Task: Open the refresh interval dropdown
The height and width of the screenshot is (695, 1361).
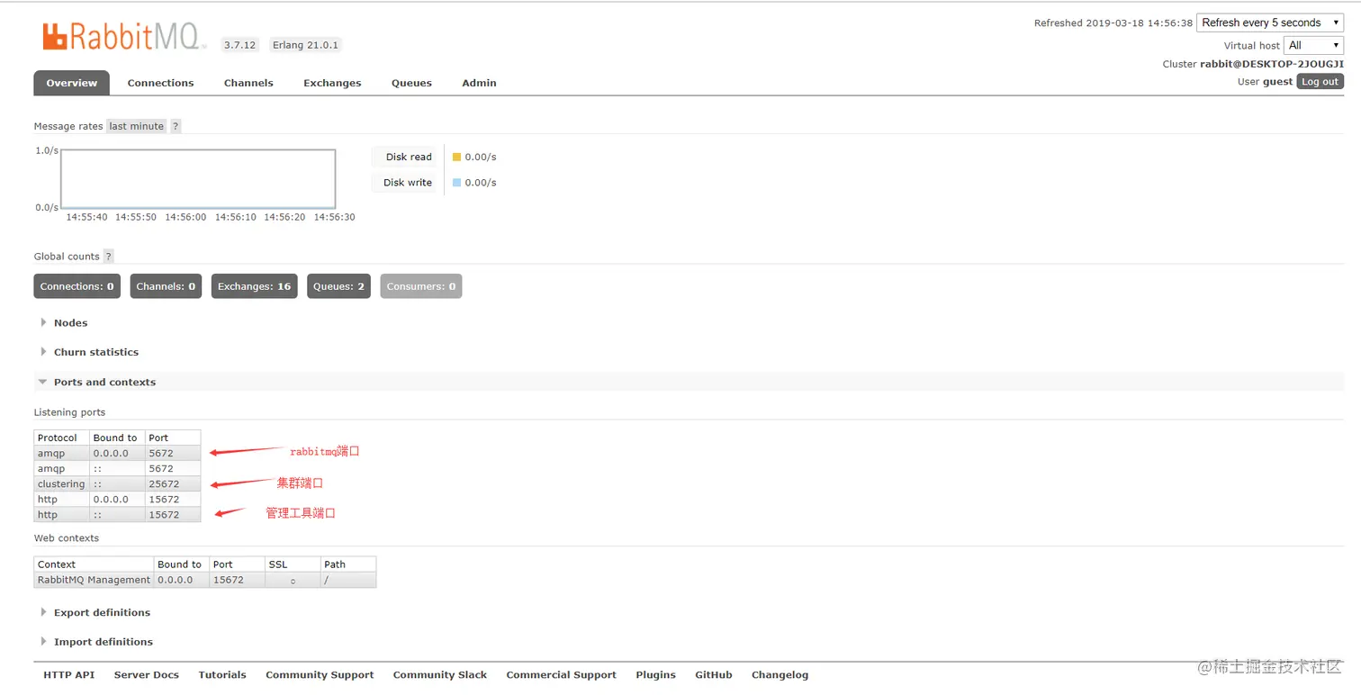Action: [x=1270, y=23]
